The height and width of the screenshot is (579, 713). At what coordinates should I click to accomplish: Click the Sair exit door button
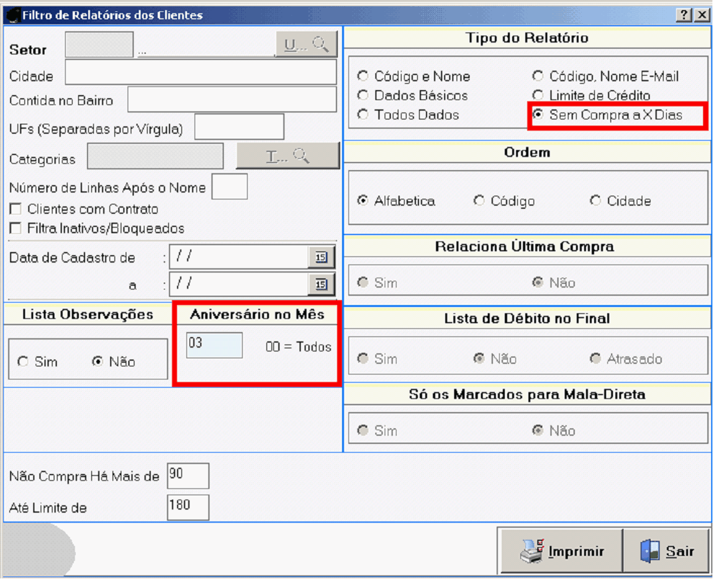[x=667, y=551]
